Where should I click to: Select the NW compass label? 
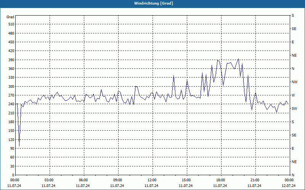tap(294, 82)
